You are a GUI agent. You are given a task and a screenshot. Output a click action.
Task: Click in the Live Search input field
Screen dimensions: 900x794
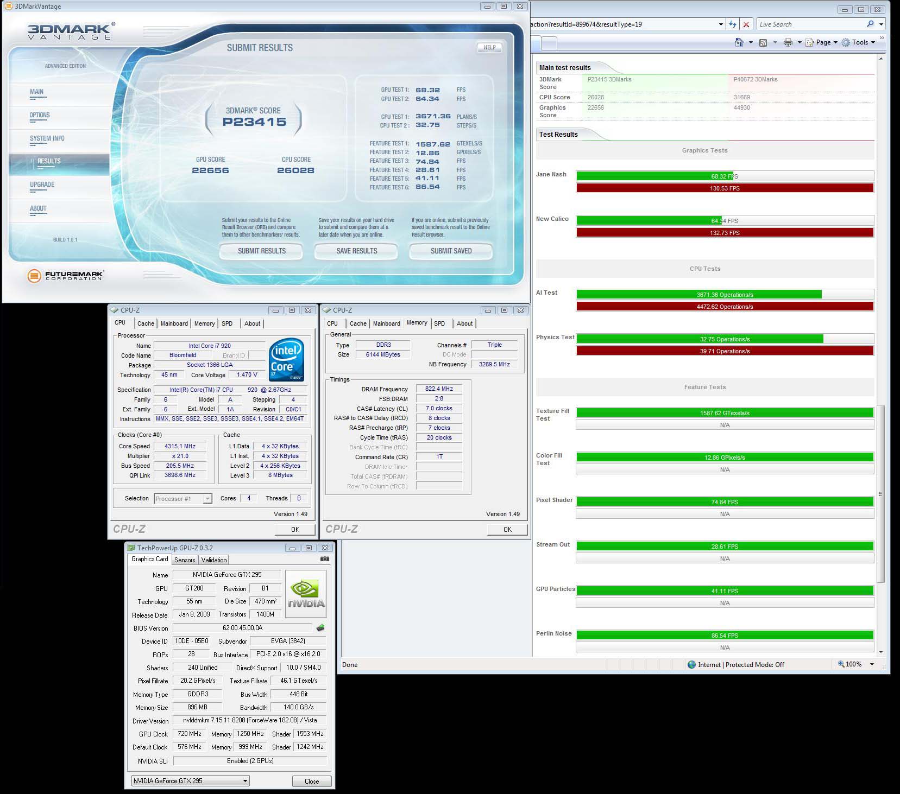[810, 24]
